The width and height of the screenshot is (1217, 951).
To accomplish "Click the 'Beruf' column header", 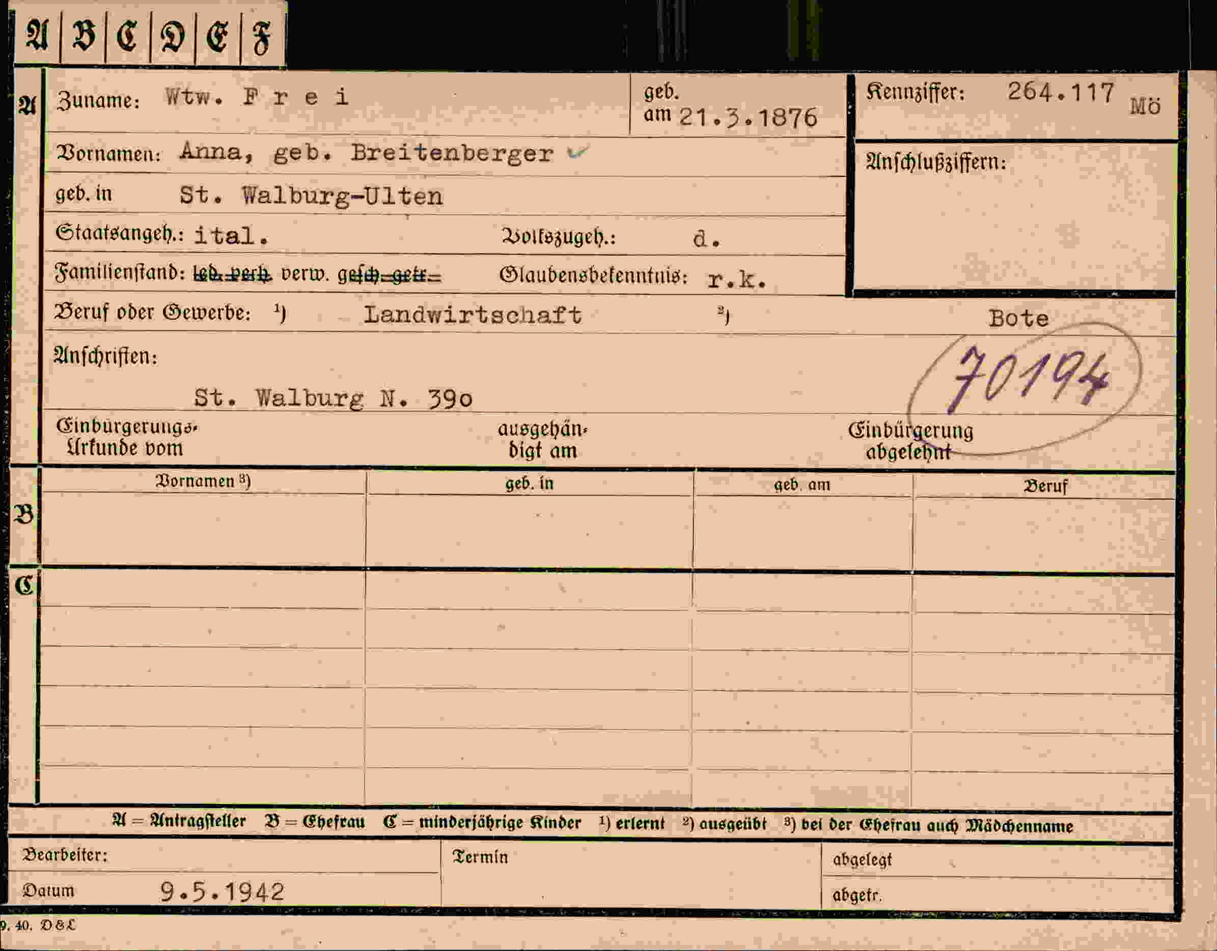I will pyautogui.click(x=1045, y=486).
